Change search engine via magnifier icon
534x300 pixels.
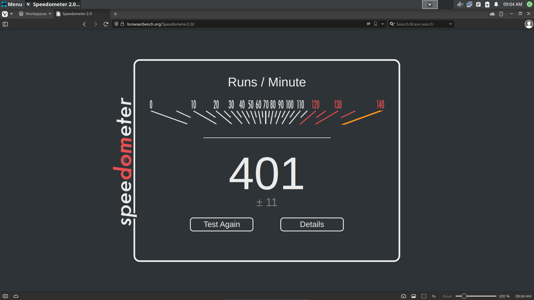pos(392,24)
